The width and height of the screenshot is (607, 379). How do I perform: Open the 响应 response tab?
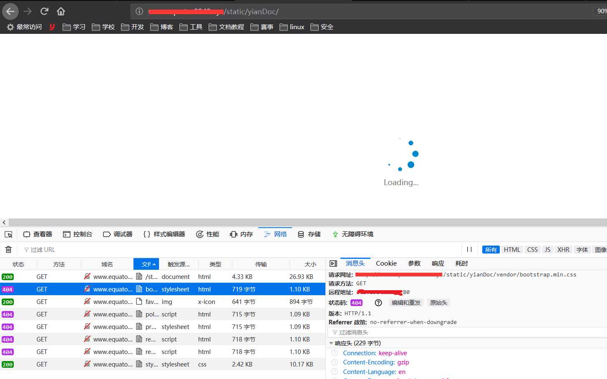tap(438, 264)
